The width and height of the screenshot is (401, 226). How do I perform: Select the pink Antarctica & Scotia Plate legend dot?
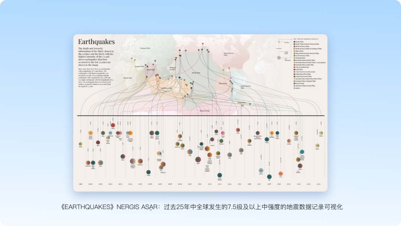pos(294,86)
